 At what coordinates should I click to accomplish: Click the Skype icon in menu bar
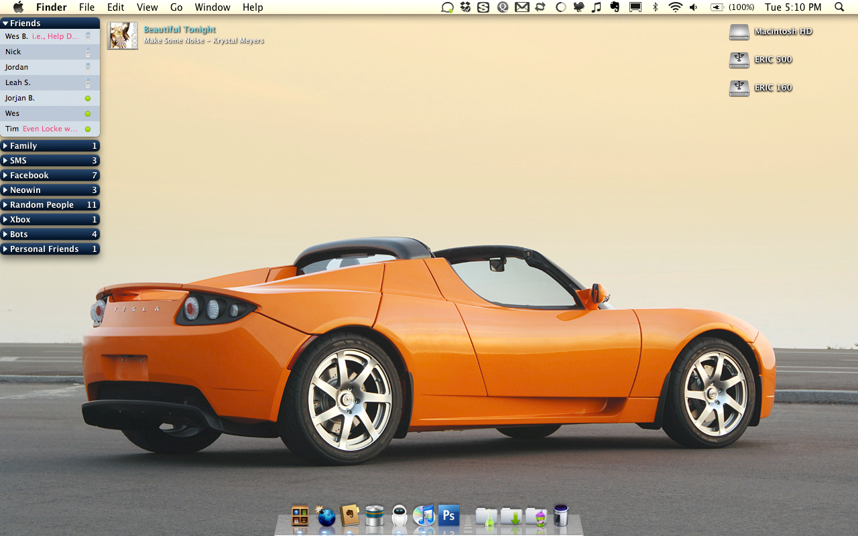483,7
